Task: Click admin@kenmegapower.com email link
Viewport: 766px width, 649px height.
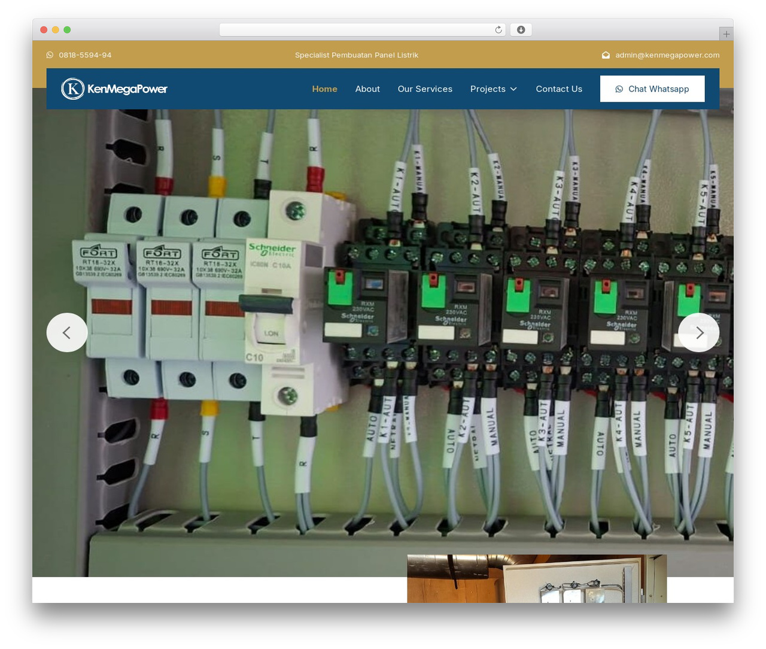Action: coord(667,55)
